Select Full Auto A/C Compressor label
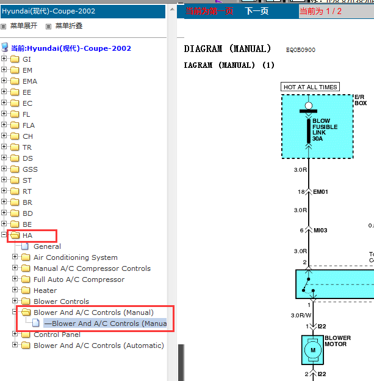This screenshot has height=381, width=374. (79, 279)
